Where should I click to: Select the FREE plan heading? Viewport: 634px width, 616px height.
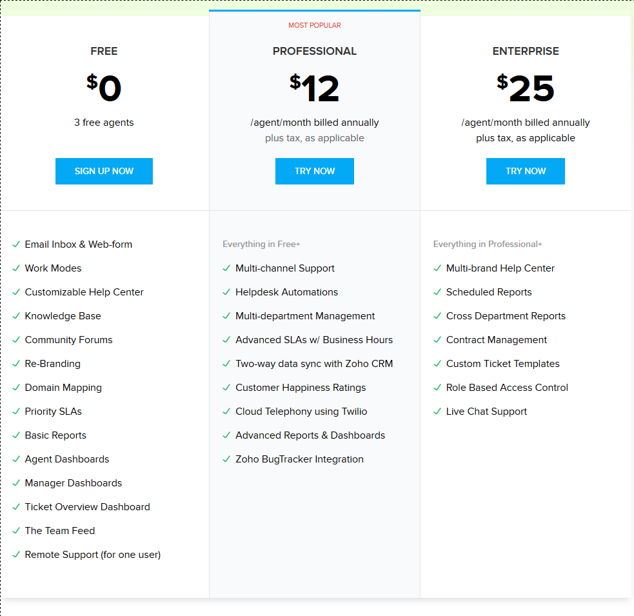(104, 51)
